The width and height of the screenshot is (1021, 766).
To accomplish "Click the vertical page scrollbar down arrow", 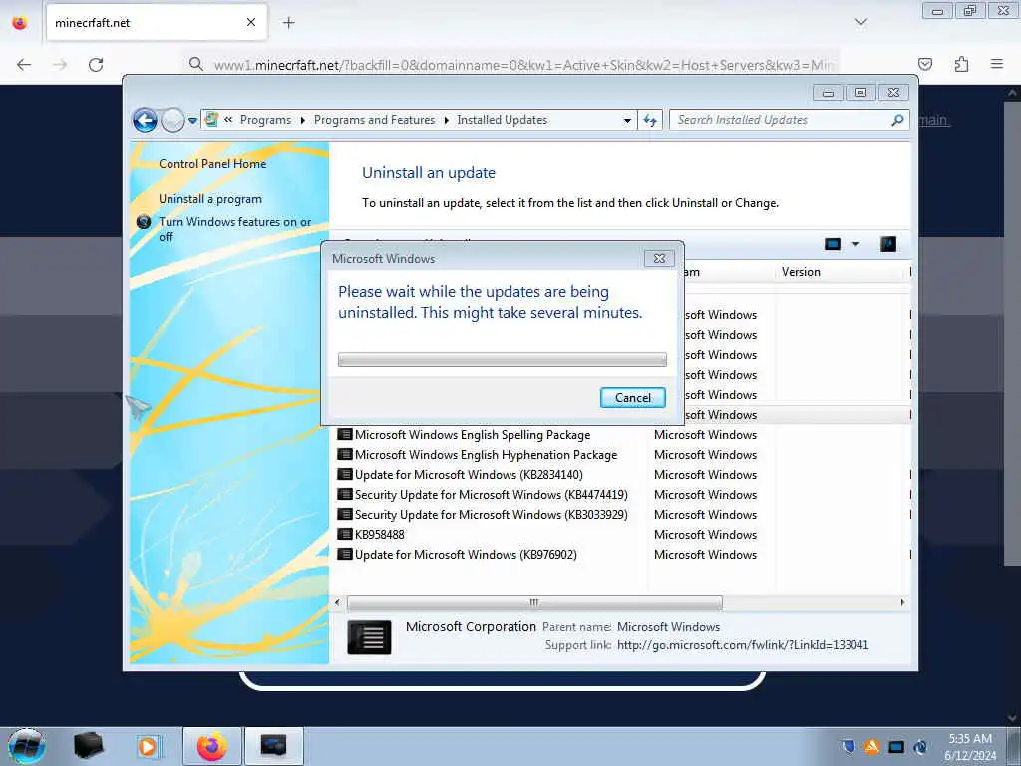I will [1012, 719].
